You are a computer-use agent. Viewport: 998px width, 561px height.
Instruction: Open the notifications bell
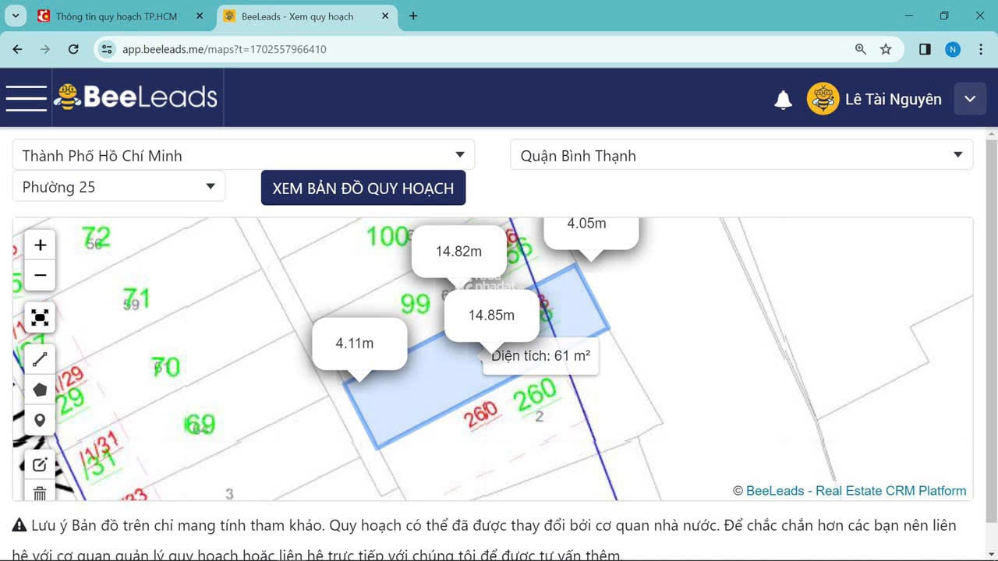click(783, 99)
